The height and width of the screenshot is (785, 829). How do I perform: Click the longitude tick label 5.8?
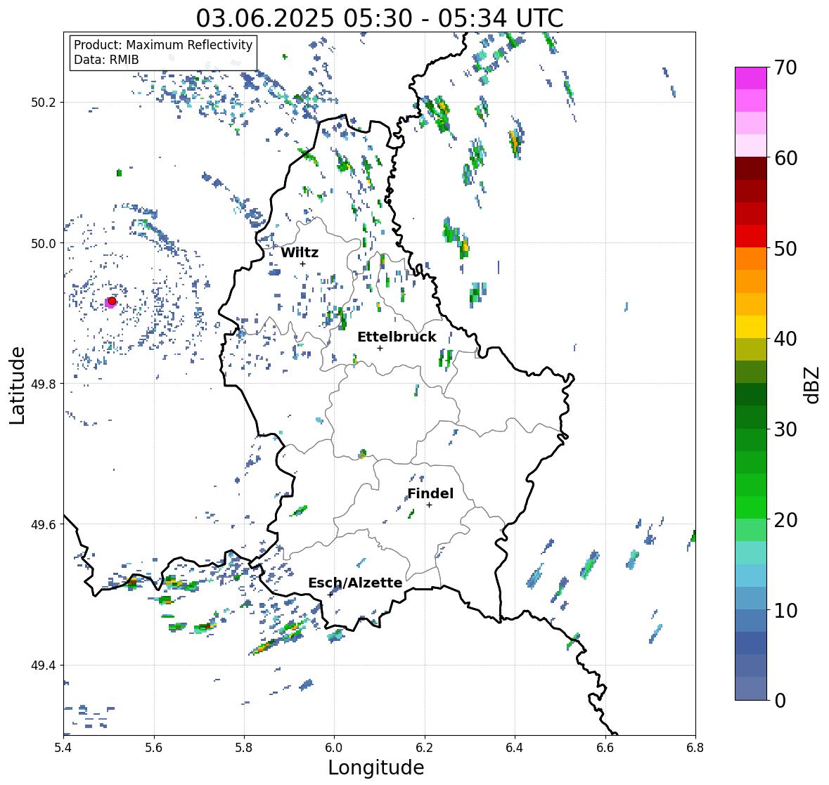pos(244,748)
